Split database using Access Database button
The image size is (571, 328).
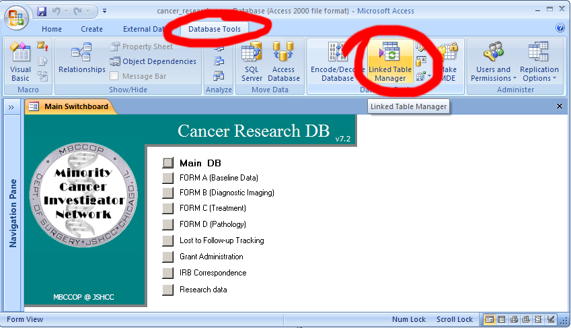(x=284, y=62)
